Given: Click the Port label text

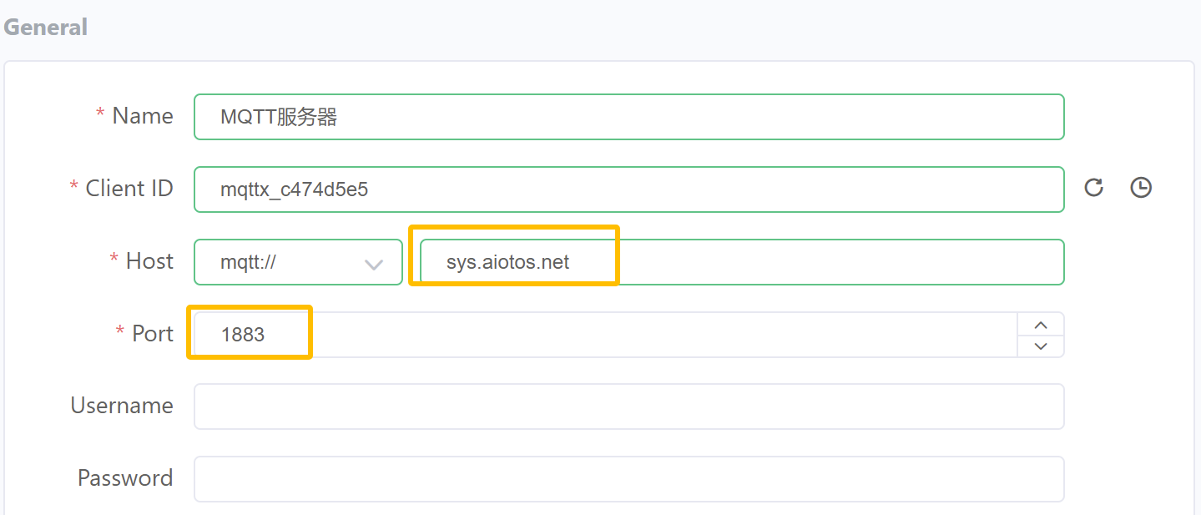Looking at the screenshot, I should 153,334.
